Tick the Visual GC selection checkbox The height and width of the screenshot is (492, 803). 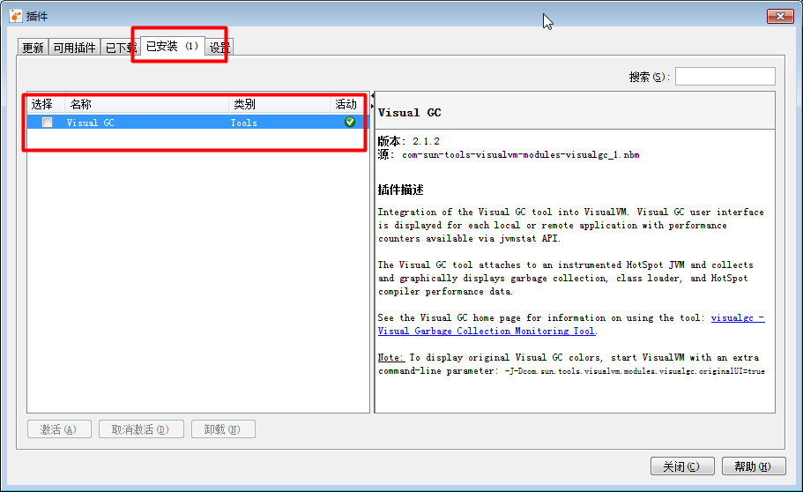tap(47, 122)
